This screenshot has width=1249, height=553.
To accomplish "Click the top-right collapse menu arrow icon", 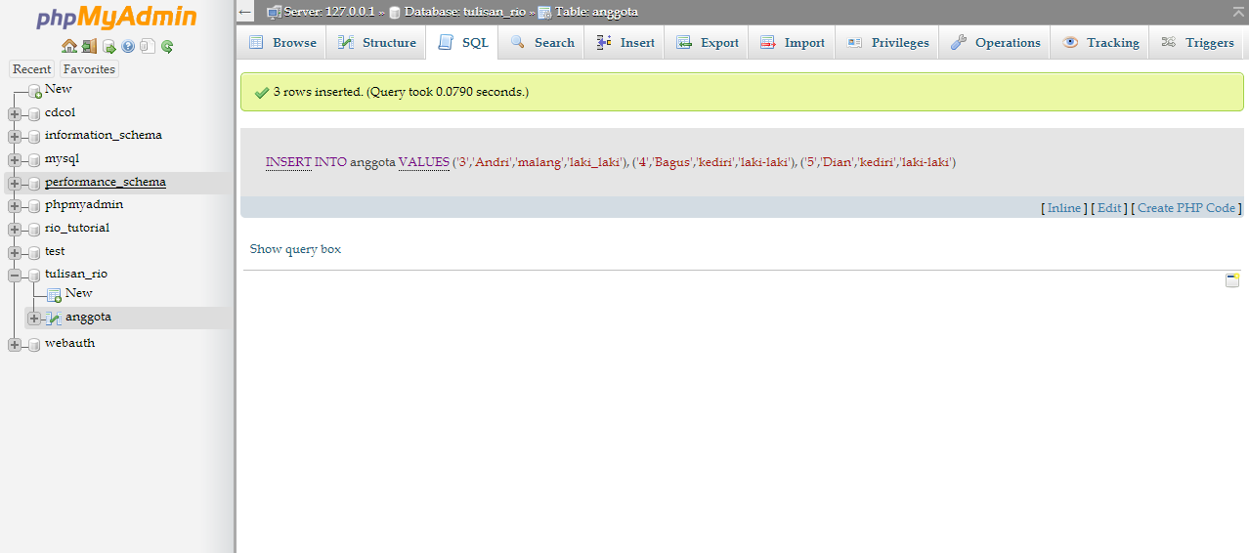I will pyautogui.click(x=1238, y=11).
